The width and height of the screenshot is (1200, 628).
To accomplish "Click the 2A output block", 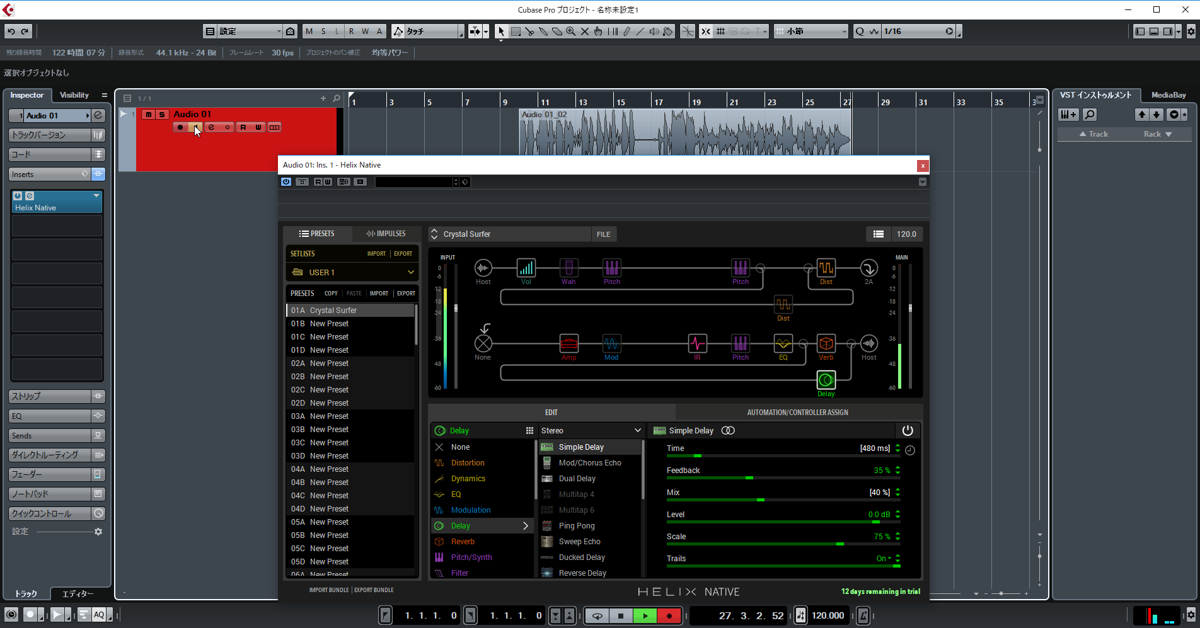I will tap(868, 268).
